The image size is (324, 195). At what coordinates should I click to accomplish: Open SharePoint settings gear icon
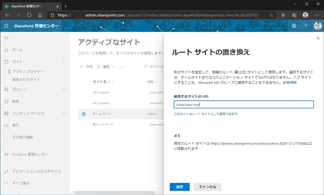(294, 26)
